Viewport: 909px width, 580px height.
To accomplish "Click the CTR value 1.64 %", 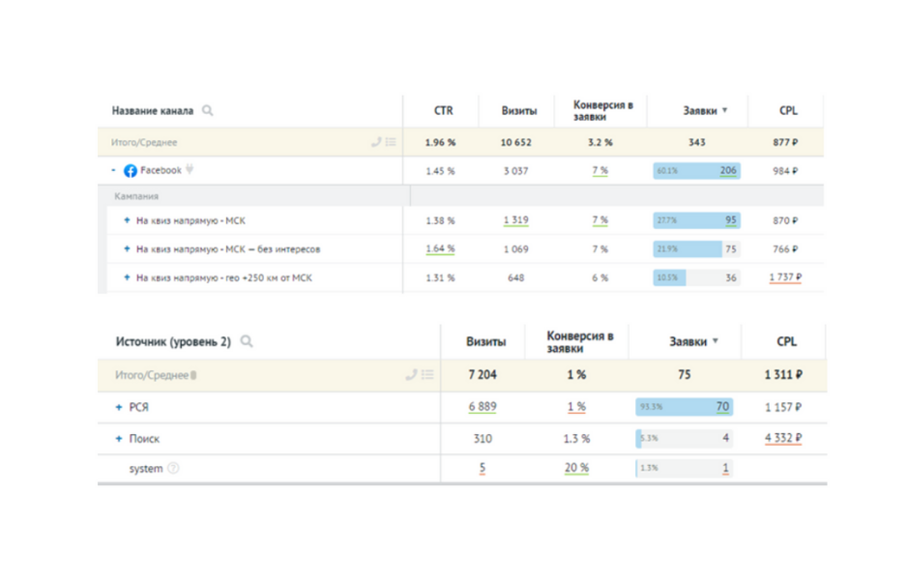I will 440,249.
